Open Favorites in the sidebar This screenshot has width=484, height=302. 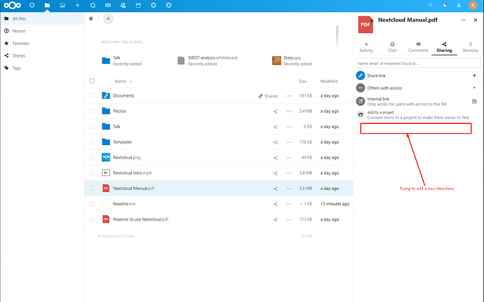click(42, 43)
